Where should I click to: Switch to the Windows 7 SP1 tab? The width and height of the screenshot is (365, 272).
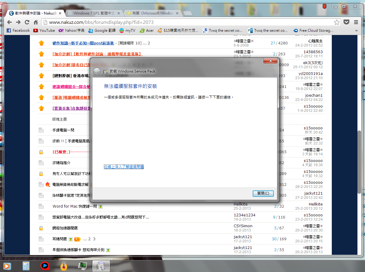[x=94, y=13]
